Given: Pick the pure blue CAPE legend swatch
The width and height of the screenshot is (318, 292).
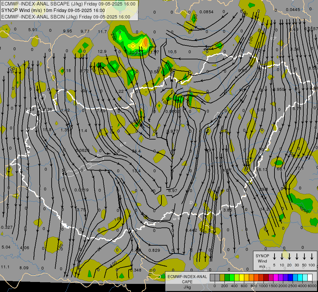Looking at the screenshot, I should click(290, 277).
